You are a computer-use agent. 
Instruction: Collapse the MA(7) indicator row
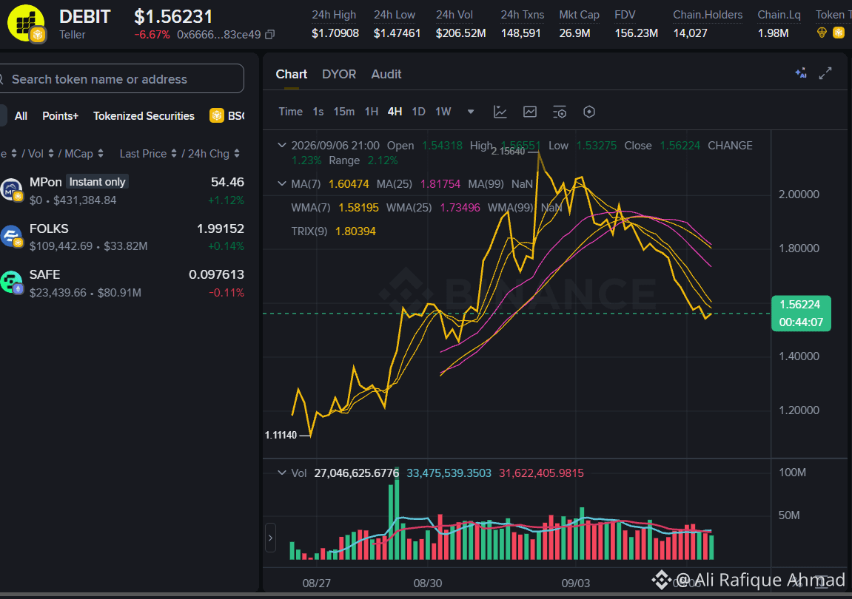[281, 184]
